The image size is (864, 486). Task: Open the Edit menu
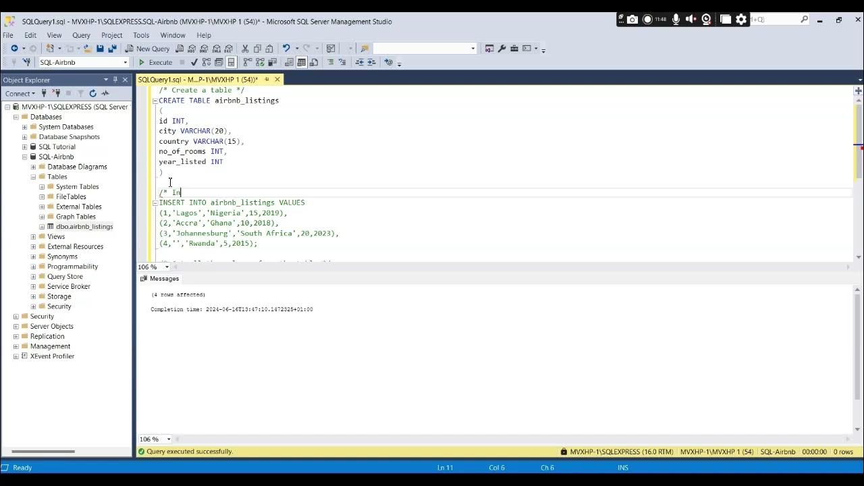30,35
